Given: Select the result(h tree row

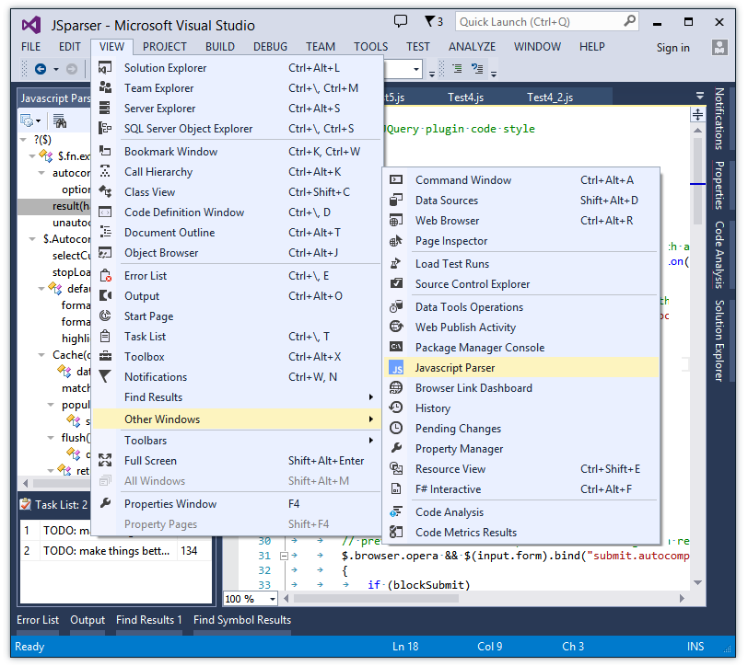Looking at the screenshot, I should point(54,206).
